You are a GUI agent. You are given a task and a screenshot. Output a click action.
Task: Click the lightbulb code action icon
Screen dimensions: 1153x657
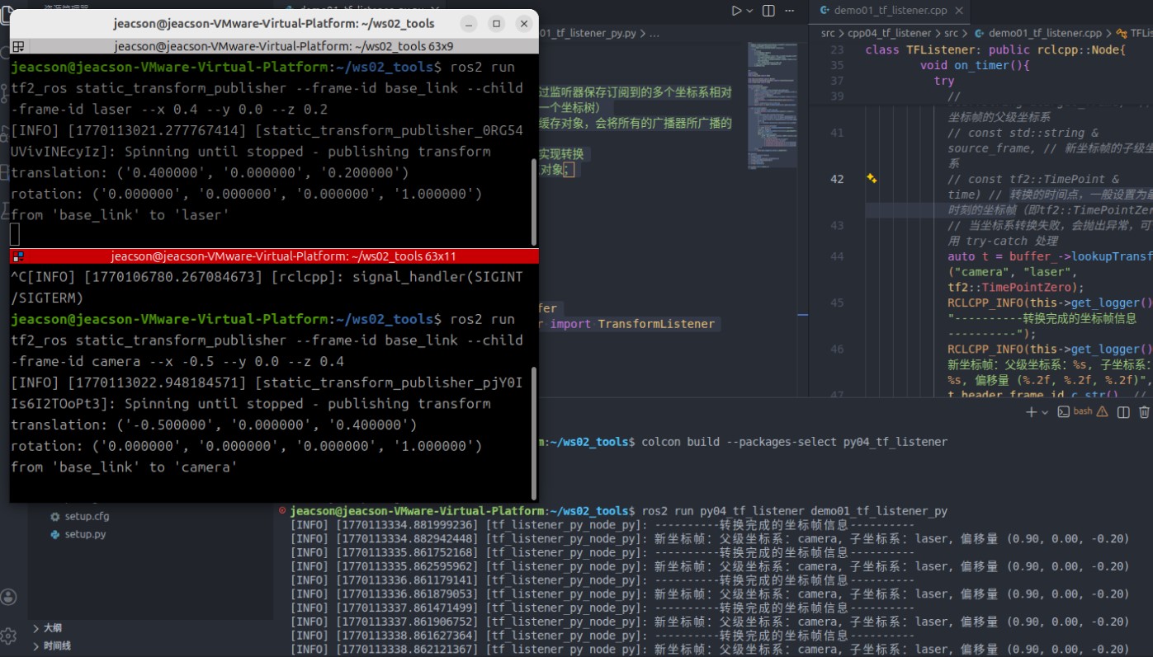click(x=872, y=178)
